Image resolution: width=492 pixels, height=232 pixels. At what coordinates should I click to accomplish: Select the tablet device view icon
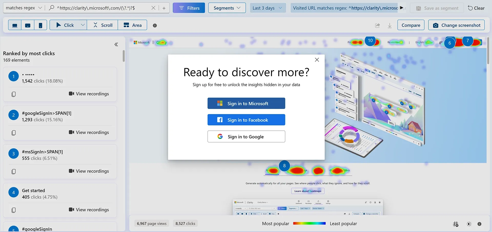click(x=27, y=25)
